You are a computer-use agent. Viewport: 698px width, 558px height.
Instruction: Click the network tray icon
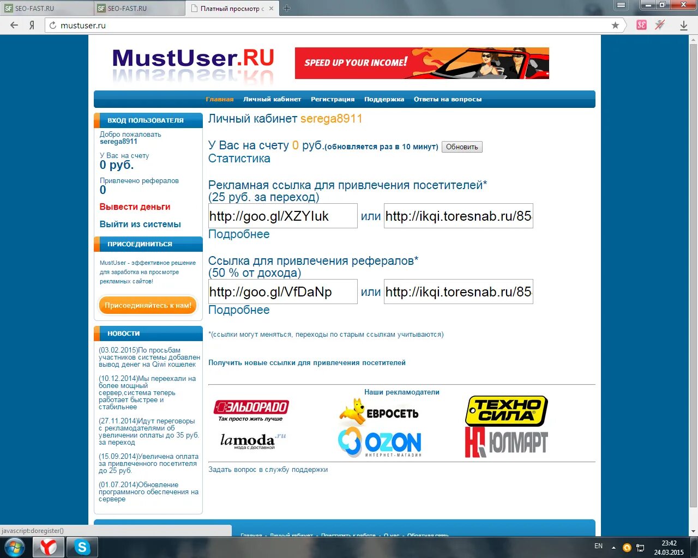(641, 547)
